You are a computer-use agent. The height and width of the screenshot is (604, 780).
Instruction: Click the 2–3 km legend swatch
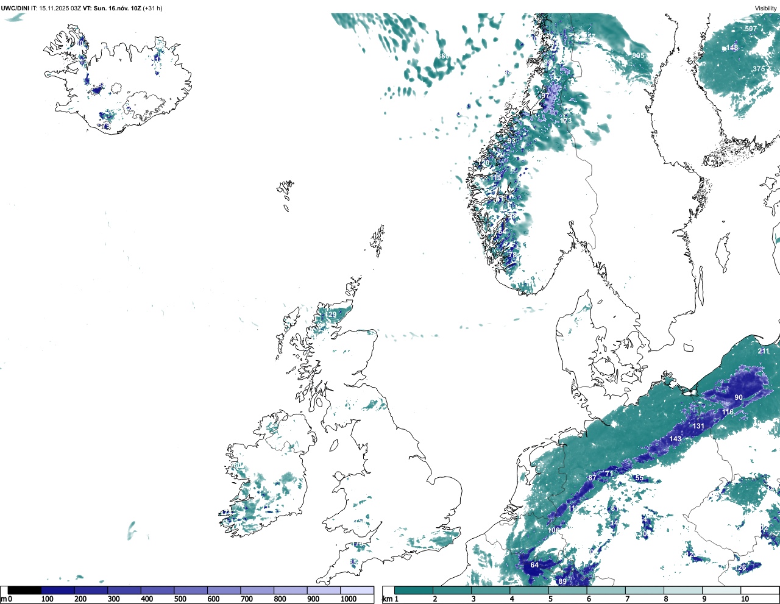(x=452, y=590)
